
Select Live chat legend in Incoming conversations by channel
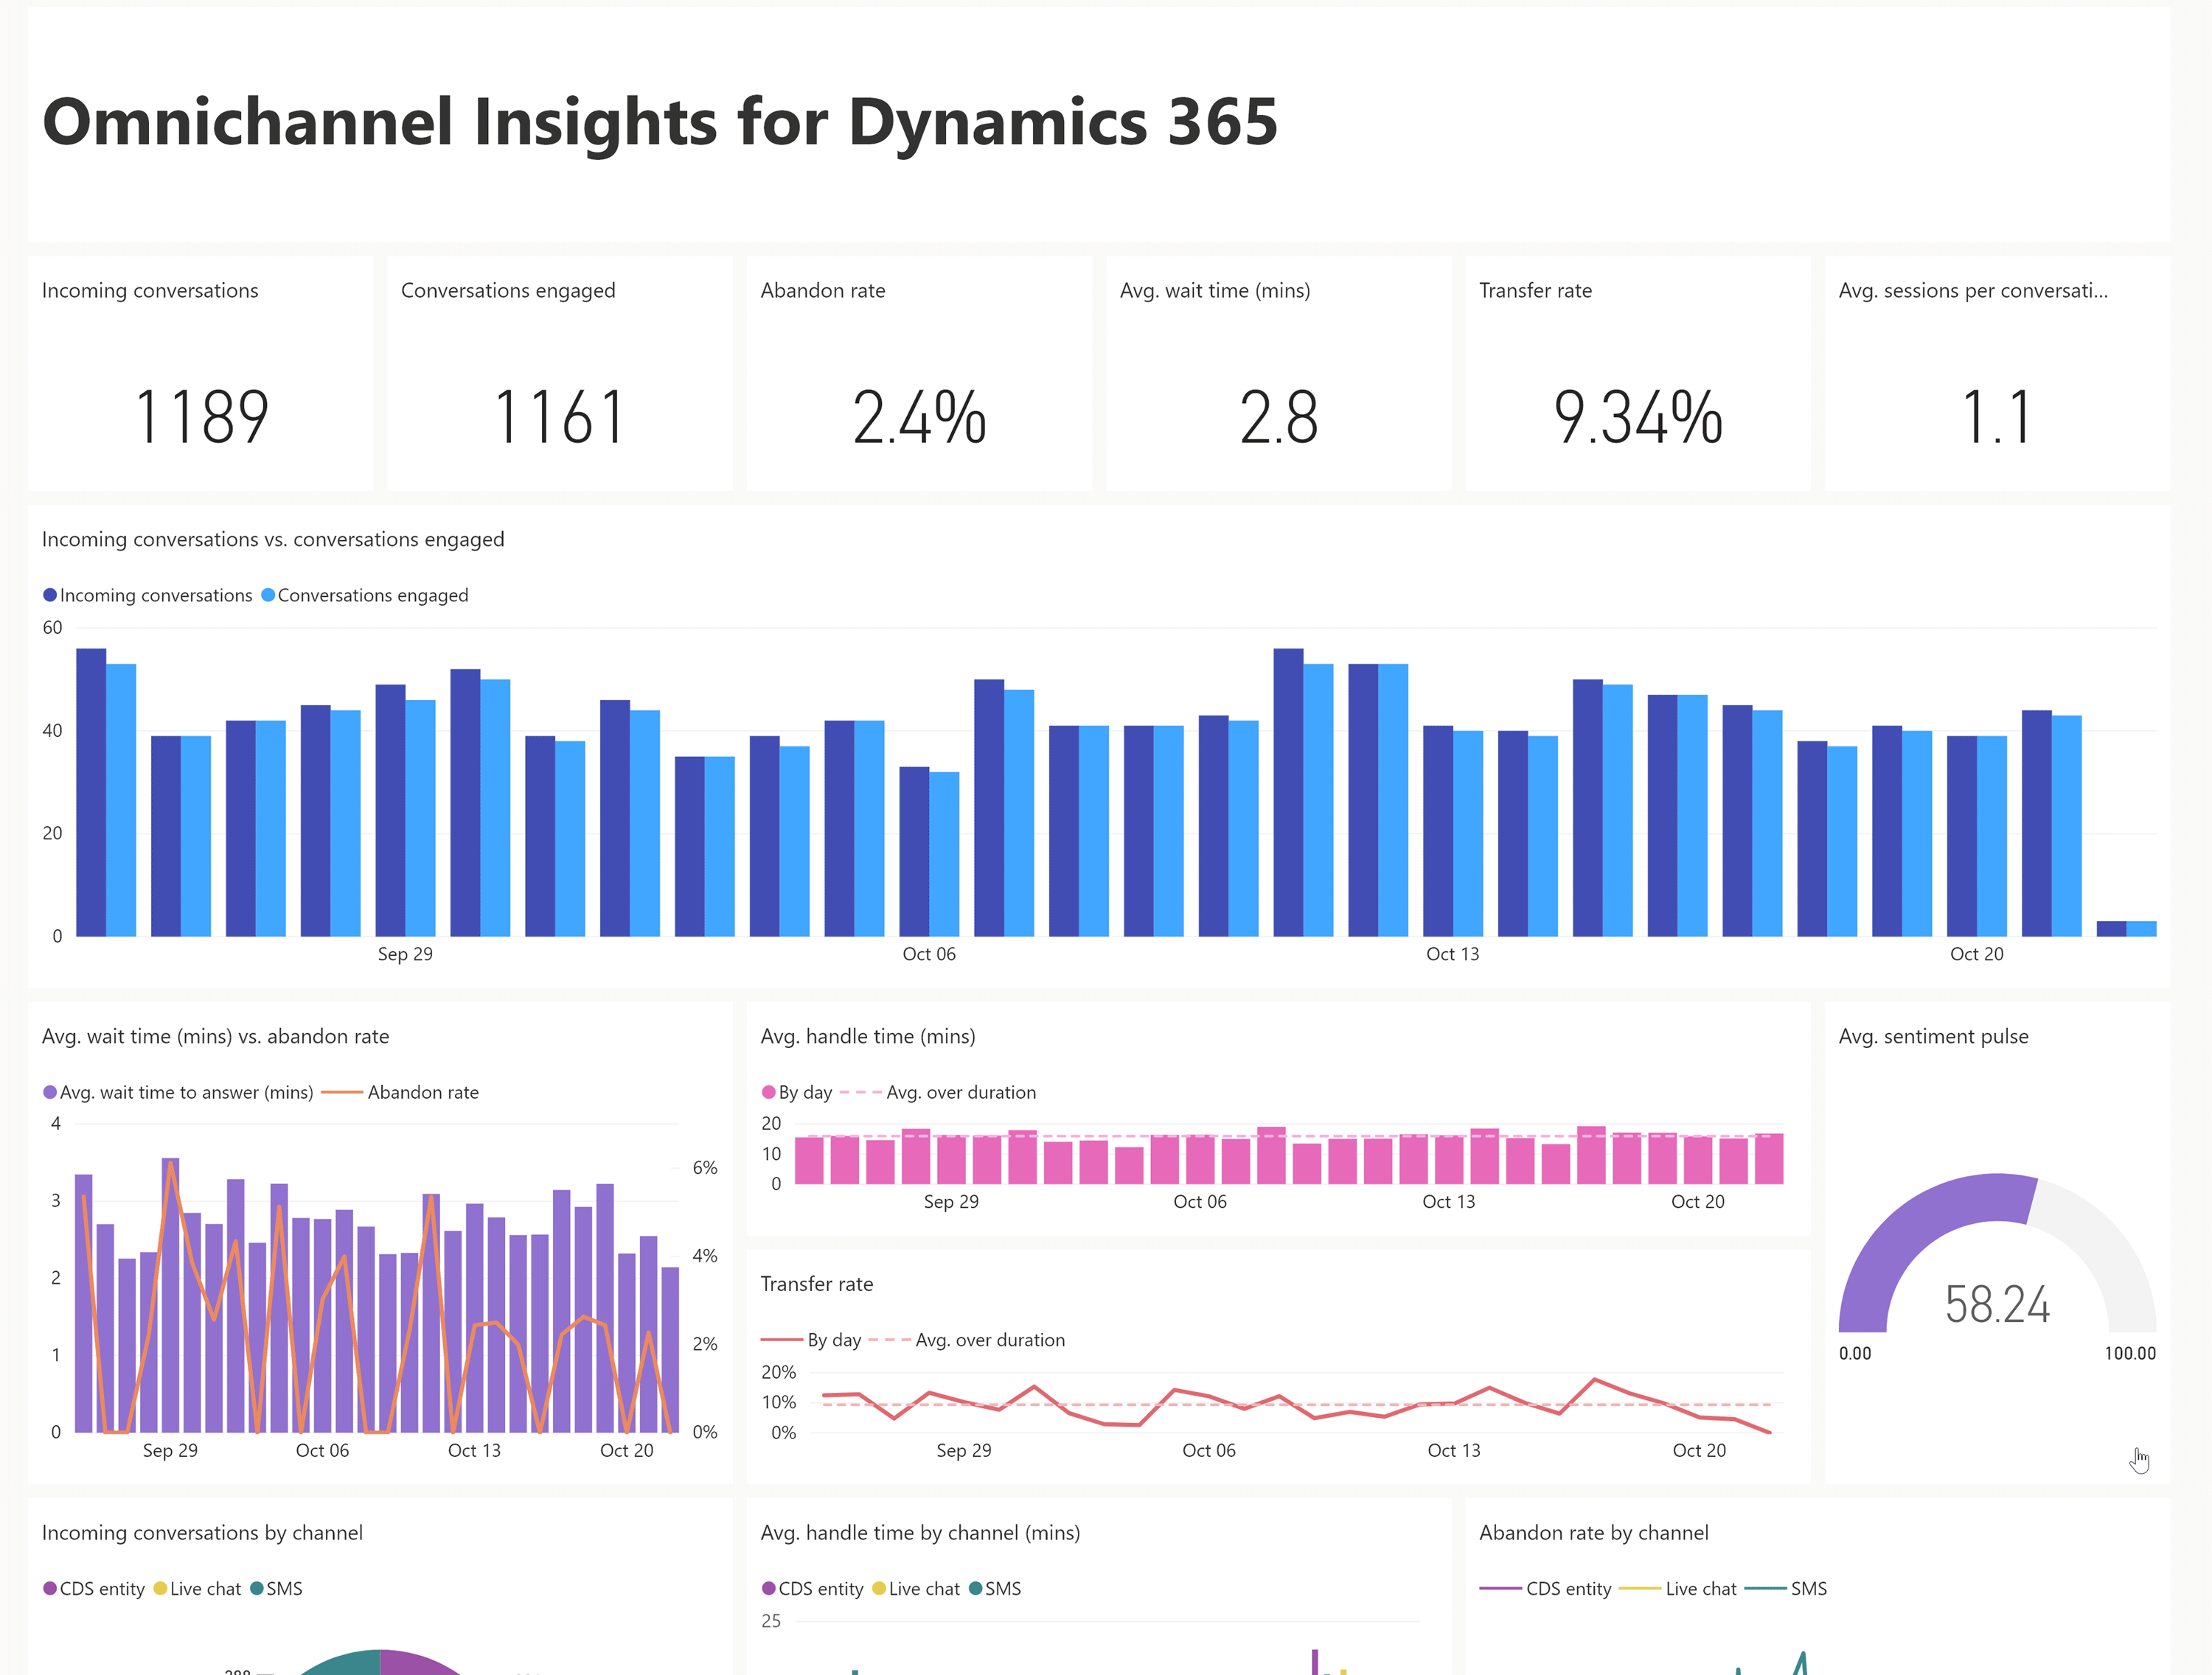click(197, 1589)
